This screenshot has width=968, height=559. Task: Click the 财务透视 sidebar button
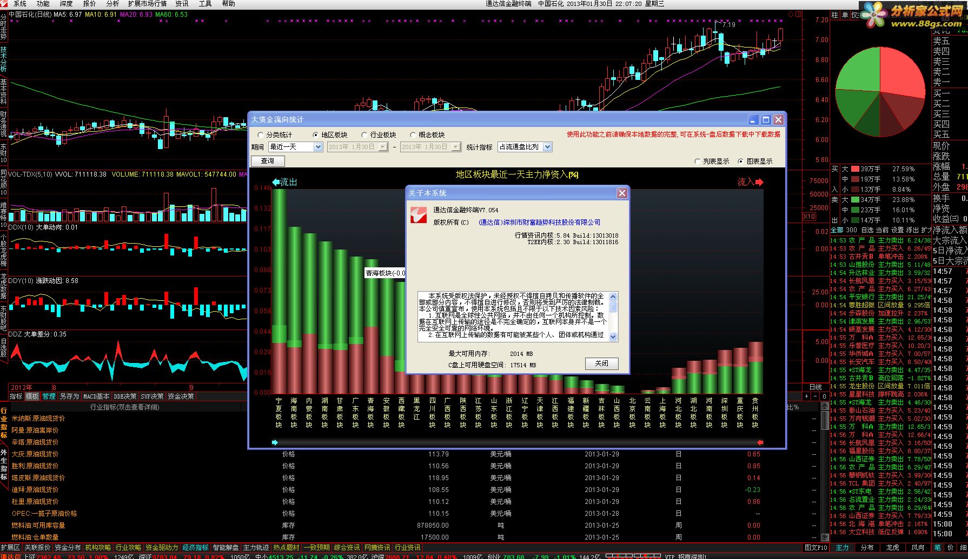tap(4, 124)
